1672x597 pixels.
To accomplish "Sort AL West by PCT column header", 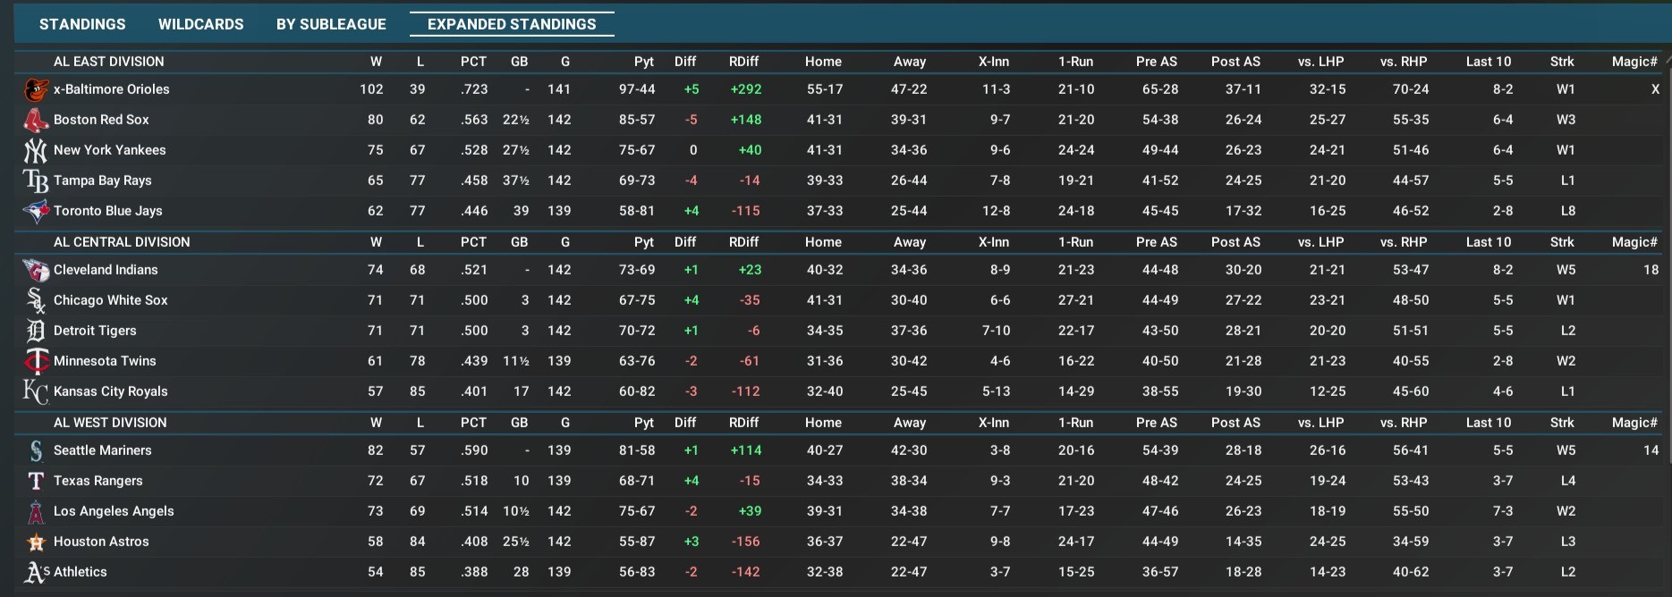I will (x=473, y=423).
